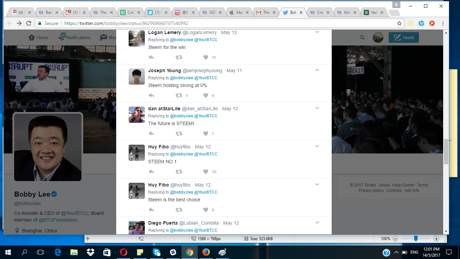
Task: Open Twitter search magnifier icon
Action: pyautogui.click(x=362, y=37)
